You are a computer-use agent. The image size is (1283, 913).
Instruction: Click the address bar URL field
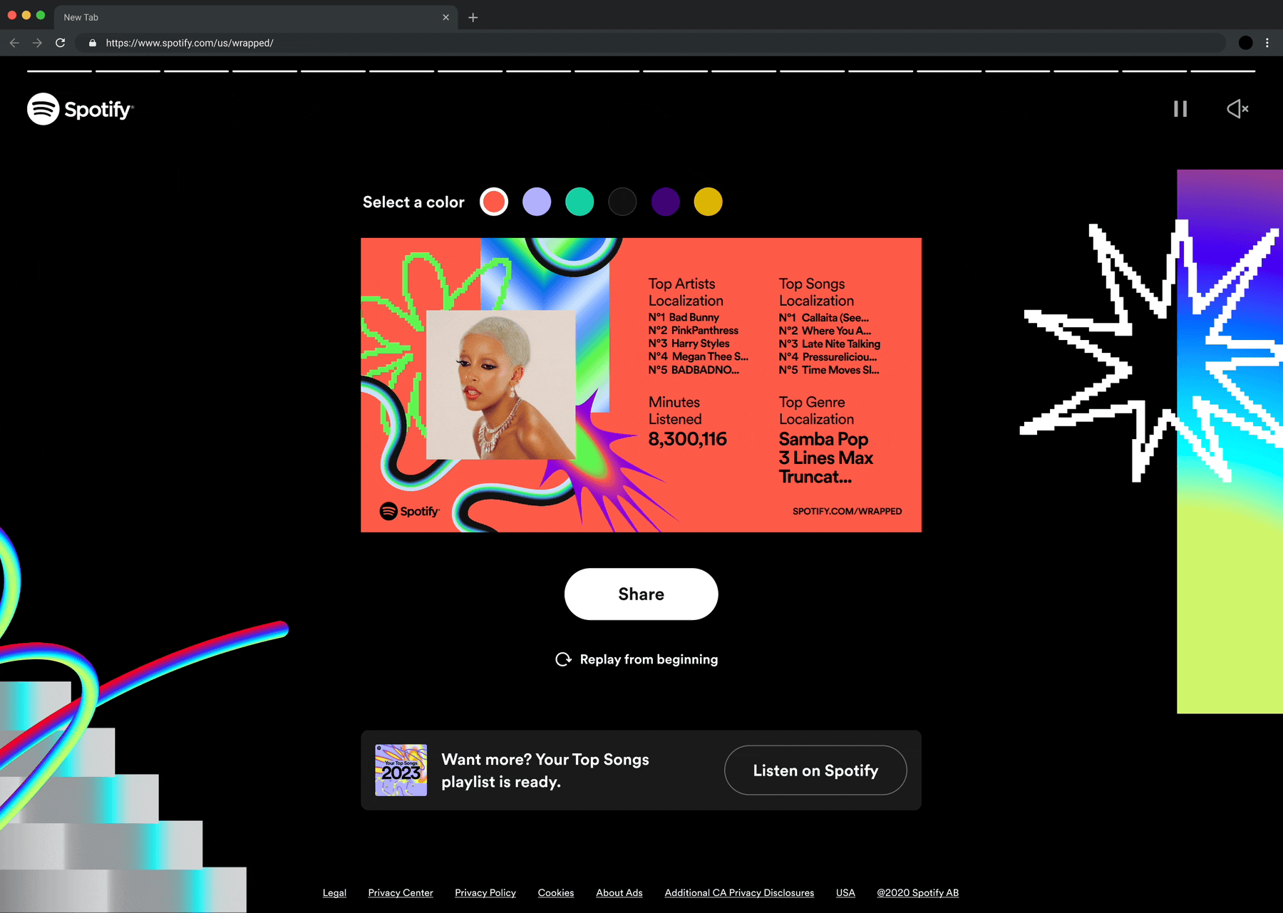pyautogui.click(x=649, y=43)
